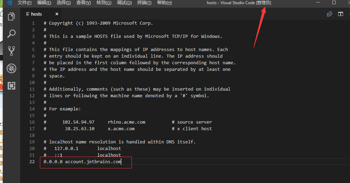Click the VS Code logo icon

(9, 3)
